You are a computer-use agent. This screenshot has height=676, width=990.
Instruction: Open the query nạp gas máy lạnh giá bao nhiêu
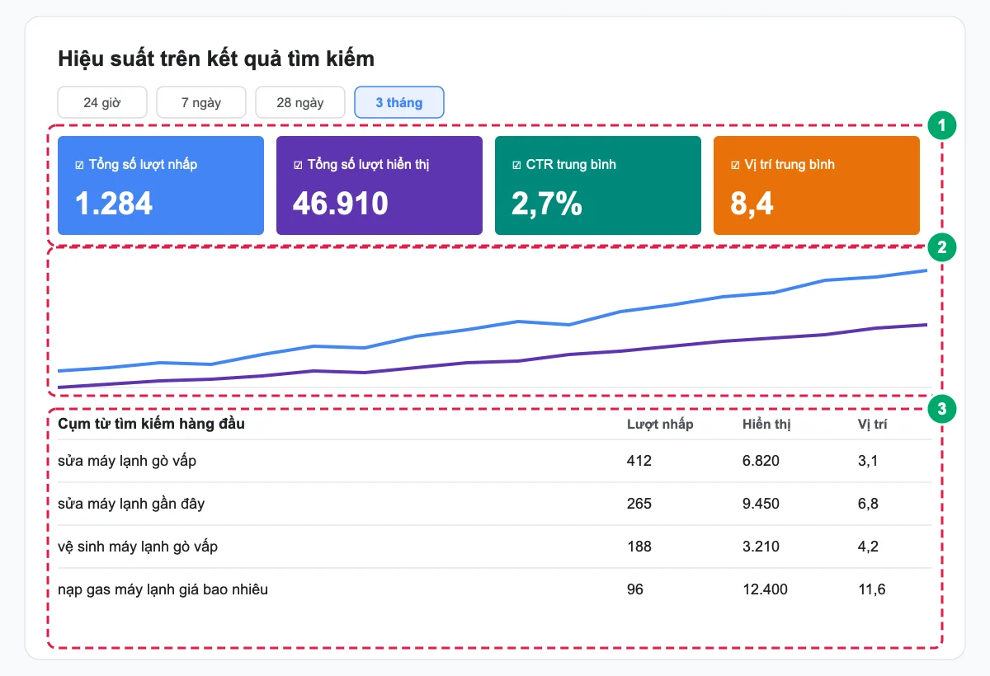point(163,589)
